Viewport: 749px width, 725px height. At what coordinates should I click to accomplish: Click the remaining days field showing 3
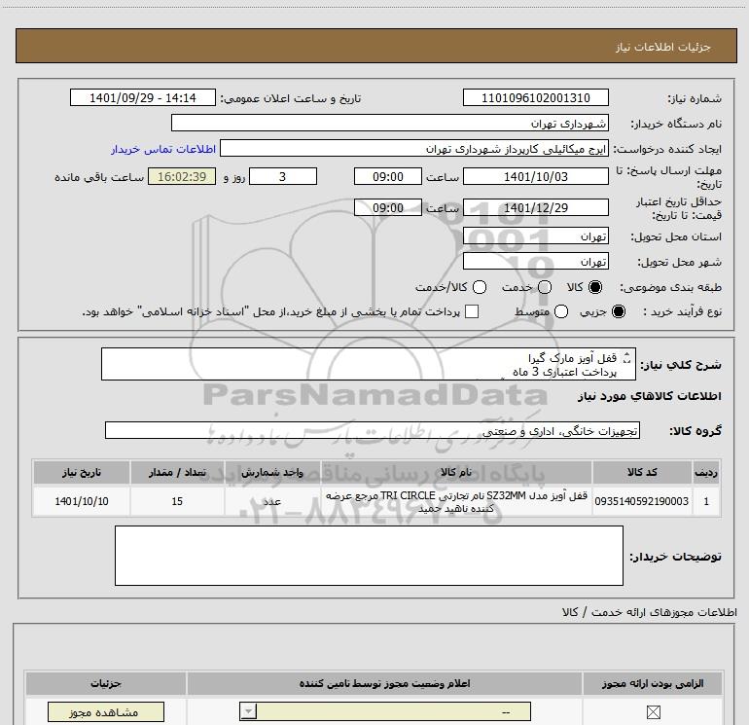pyautogui.click(x=283, y=176)
